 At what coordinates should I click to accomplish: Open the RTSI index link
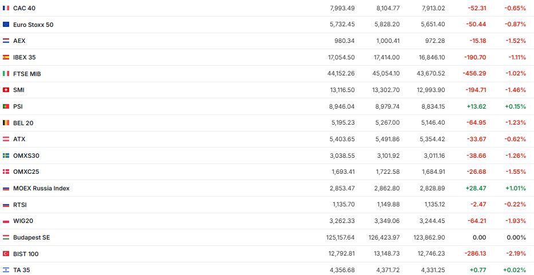(19, 205)
